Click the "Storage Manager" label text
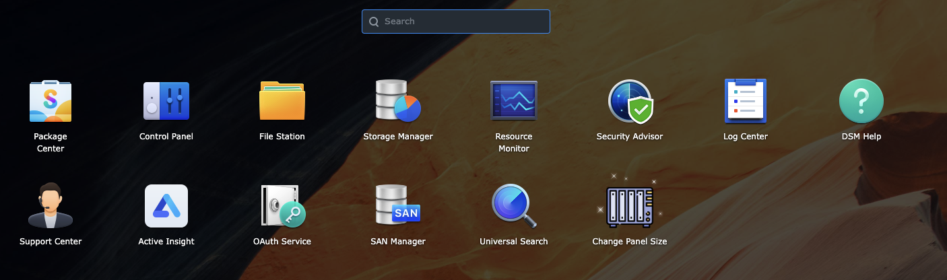947x280 pixels. 398,137
